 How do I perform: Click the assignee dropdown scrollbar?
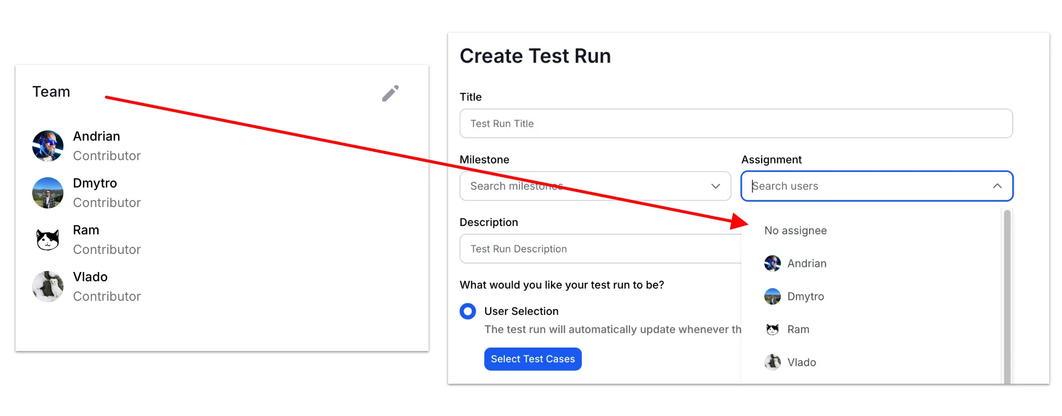[x=1007, y=296]
